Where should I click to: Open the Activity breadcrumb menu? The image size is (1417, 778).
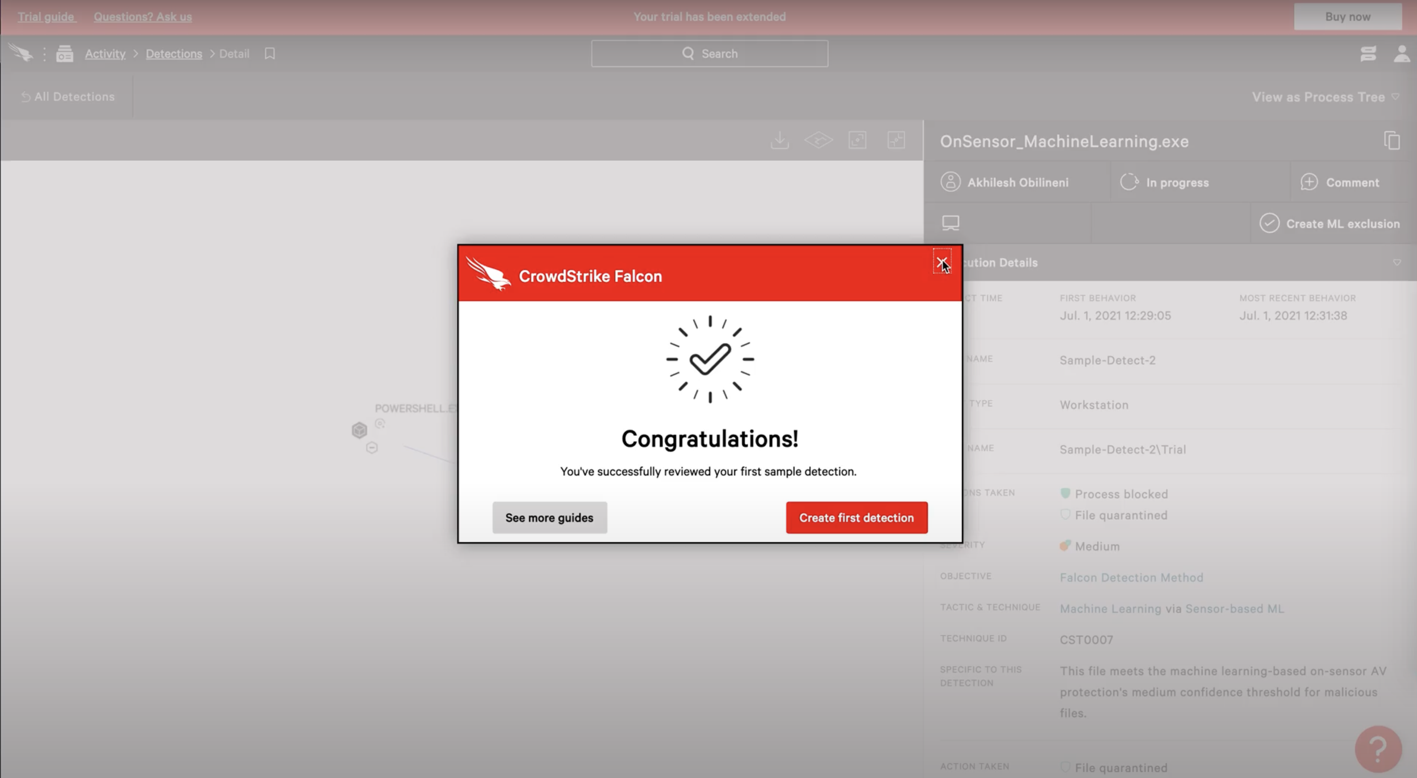click(x=105, y=53)
